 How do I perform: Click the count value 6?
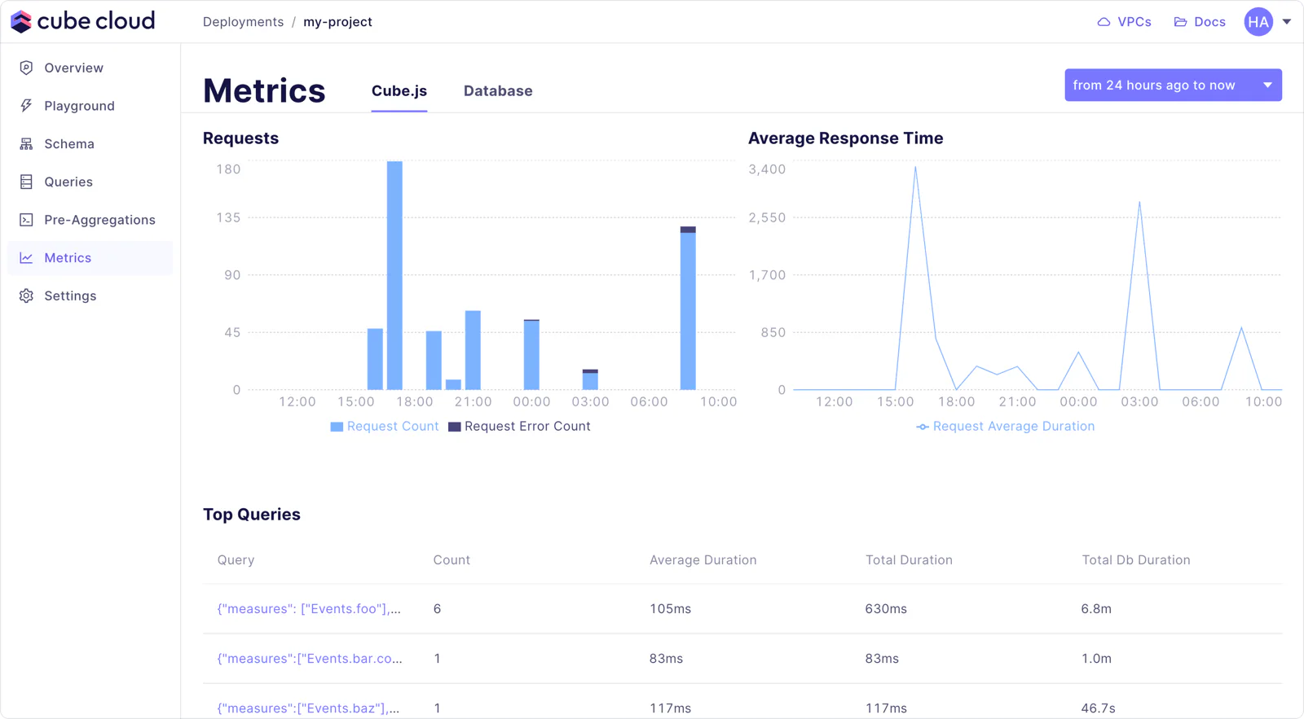point(438,609)
